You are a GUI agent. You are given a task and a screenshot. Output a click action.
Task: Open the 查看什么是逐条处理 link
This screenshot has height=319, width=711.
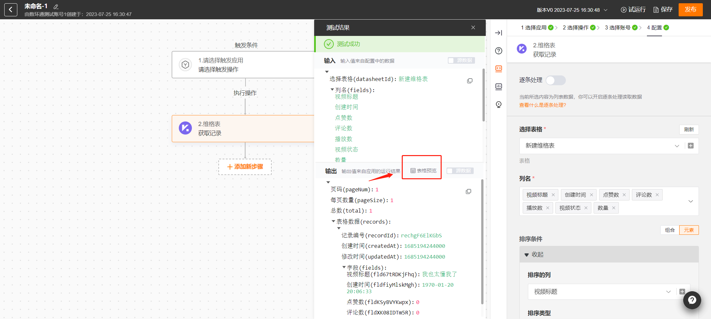point(542,105)
